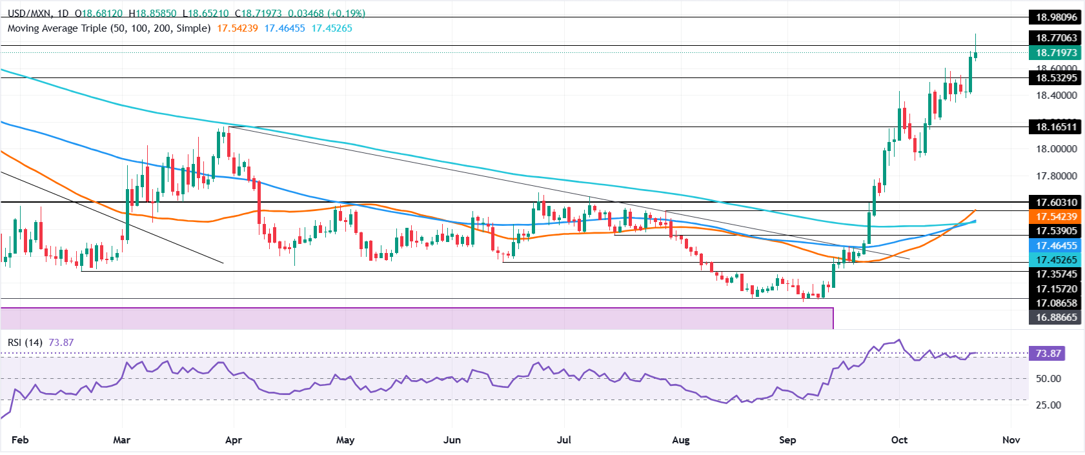Click the Mar date axis label
Image resolution: width=1085 pixels, height=455 pixels.
[121, 440]
